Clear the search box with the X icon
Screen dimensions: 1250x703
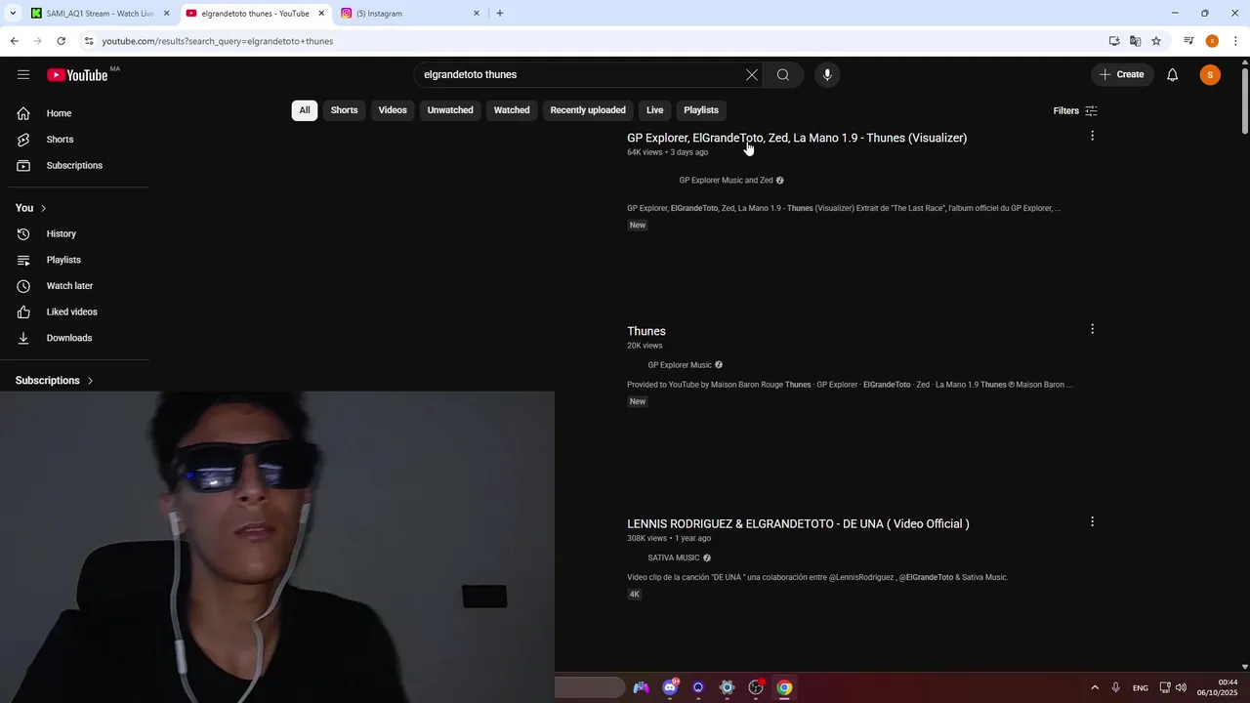(x=752, y=75)
